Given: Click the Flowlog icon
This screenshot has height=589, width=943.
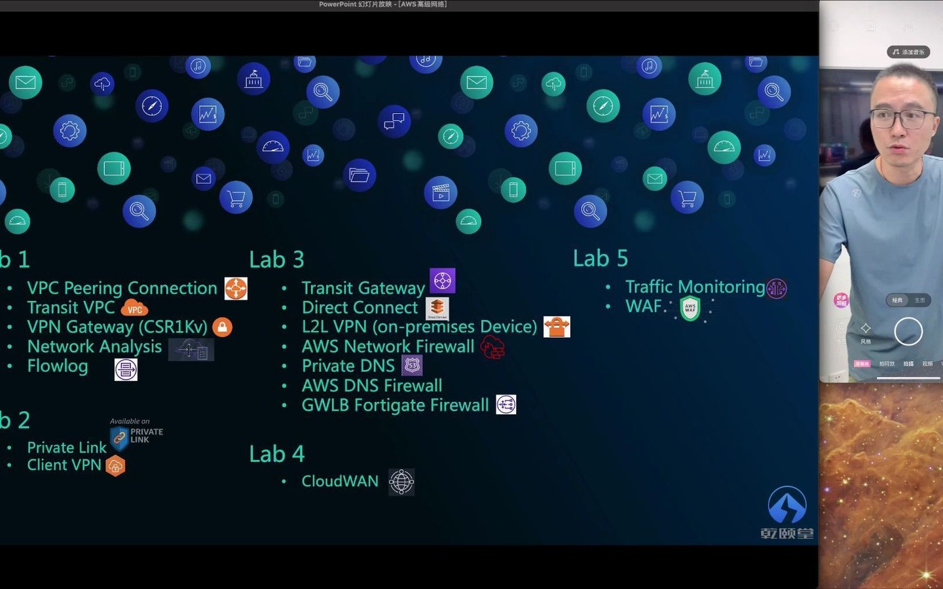Looking at the screenshot, I should 126,370.
